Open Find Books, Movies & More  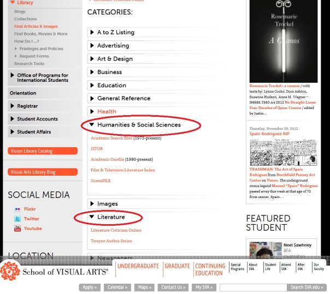pos(41,34)
